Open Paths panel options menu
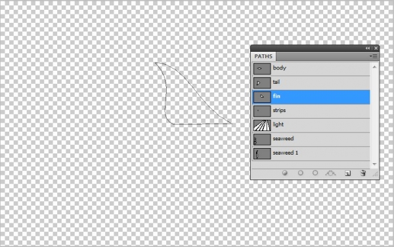This screenshot has width=394, height=247. (374, 56)
